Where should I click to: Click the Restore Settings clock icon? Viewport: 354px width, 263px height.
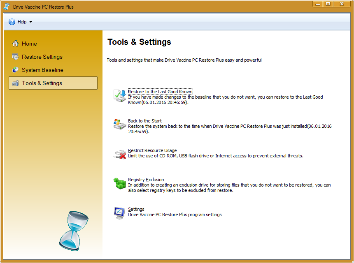click(15, 57)
